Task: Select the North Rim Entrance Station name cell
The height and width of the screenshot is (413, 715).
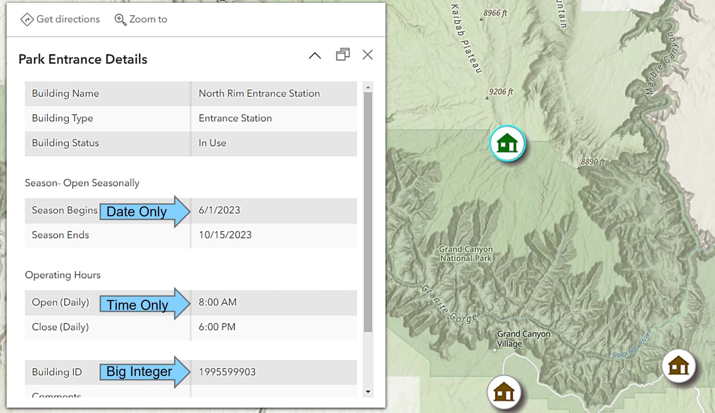Action: (259, 93)
